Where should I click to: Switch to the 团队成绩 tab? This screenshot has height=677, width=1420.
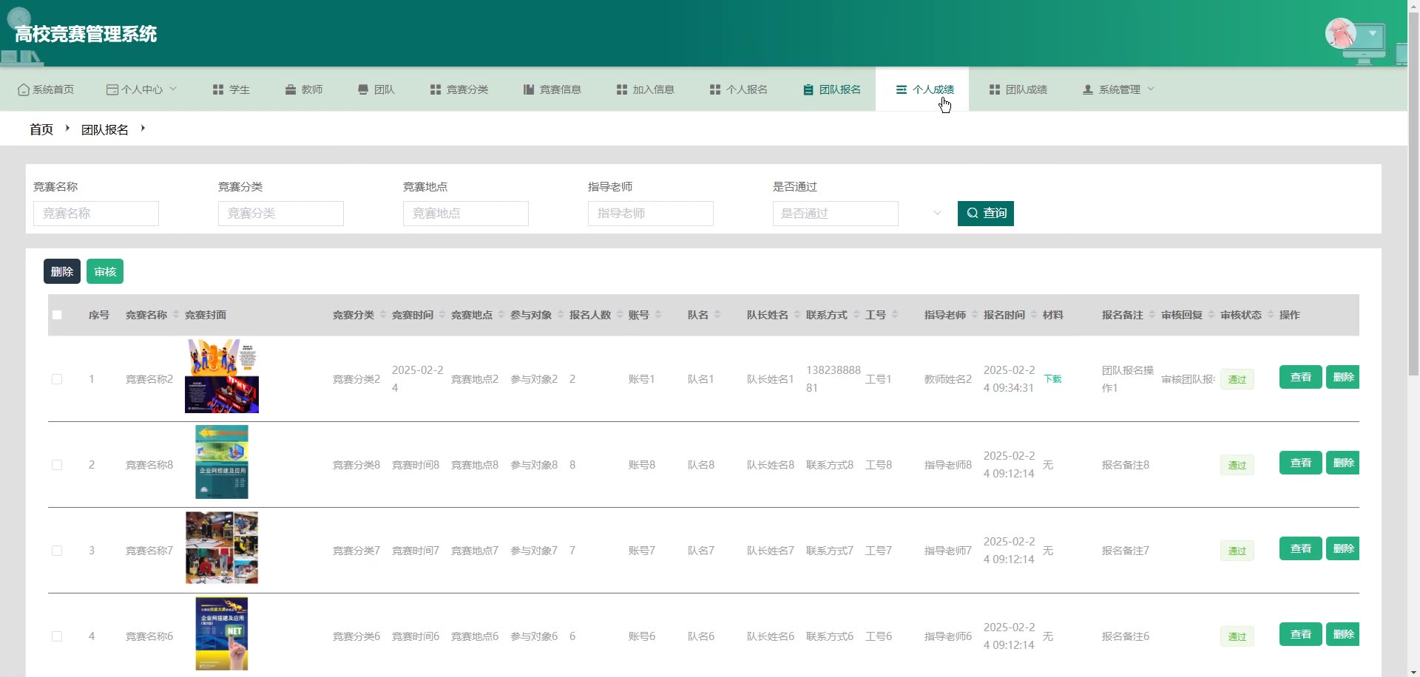click(1018, 89)
